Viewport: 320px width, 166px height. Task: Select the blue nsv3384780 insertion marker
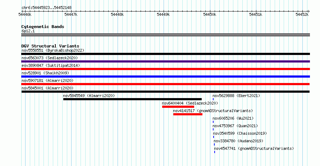point(214,144)
